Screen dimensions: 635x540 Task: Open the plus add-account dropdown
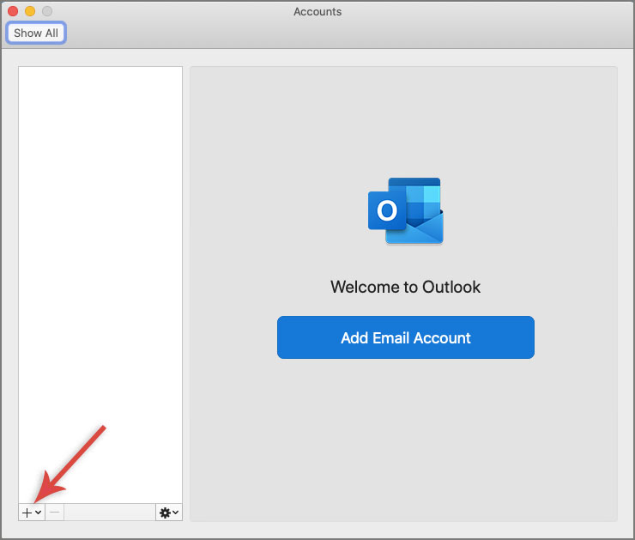[32, 513]
